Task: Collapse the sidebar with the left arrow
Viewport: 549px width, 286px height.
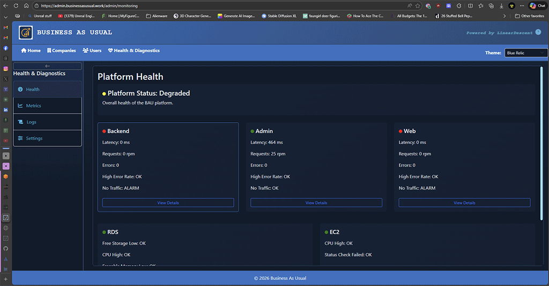Action: click(x=47, y=66)
